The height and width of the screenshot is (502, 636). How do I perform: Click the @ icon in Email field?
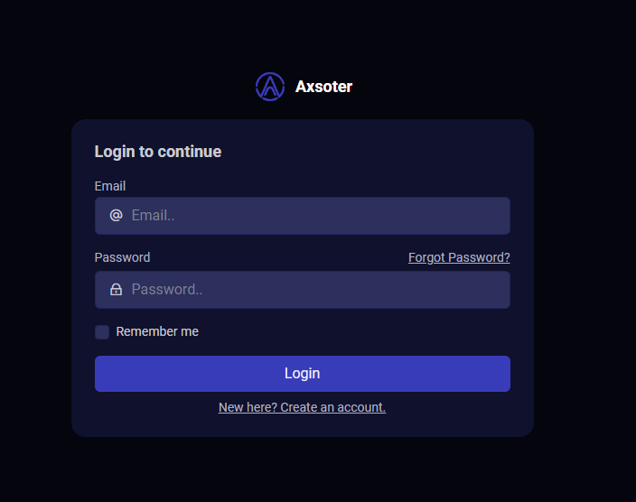[x=116, y=215]
